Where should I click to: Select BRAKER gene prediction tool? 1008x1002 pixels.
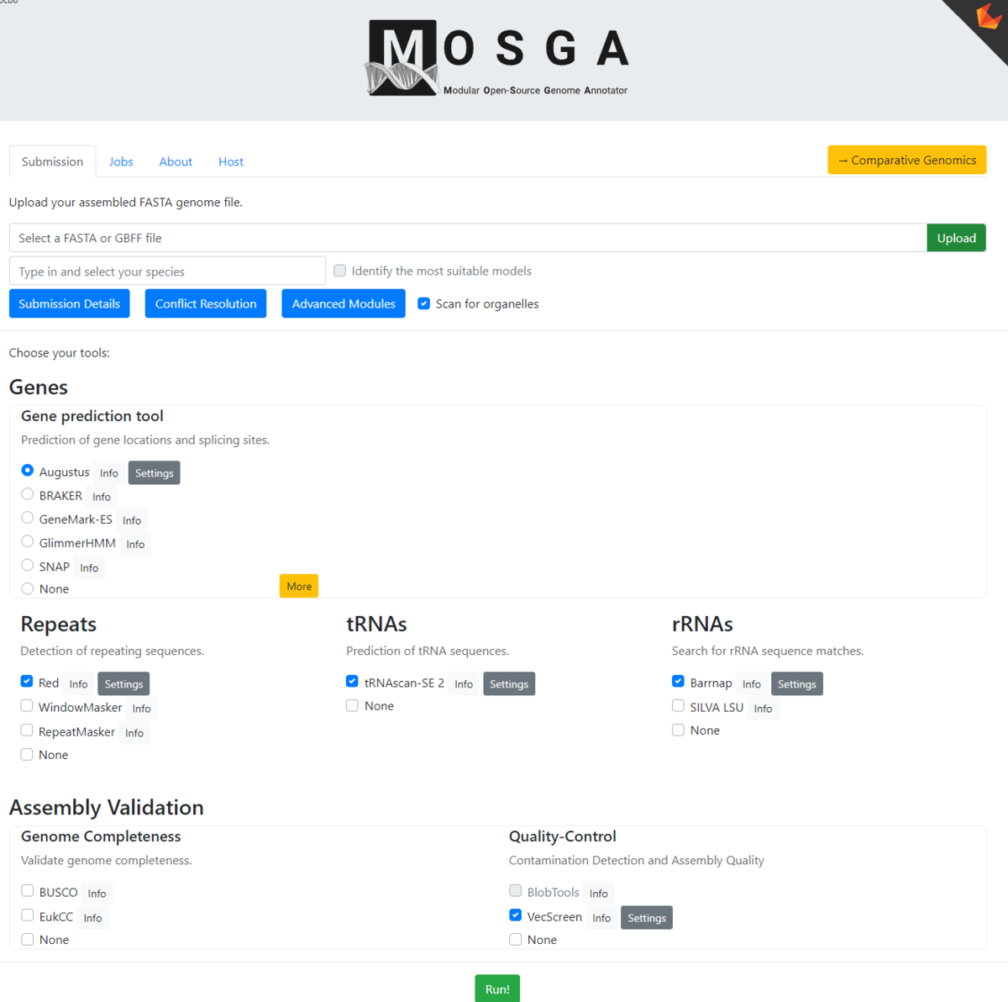pos(28,494)
